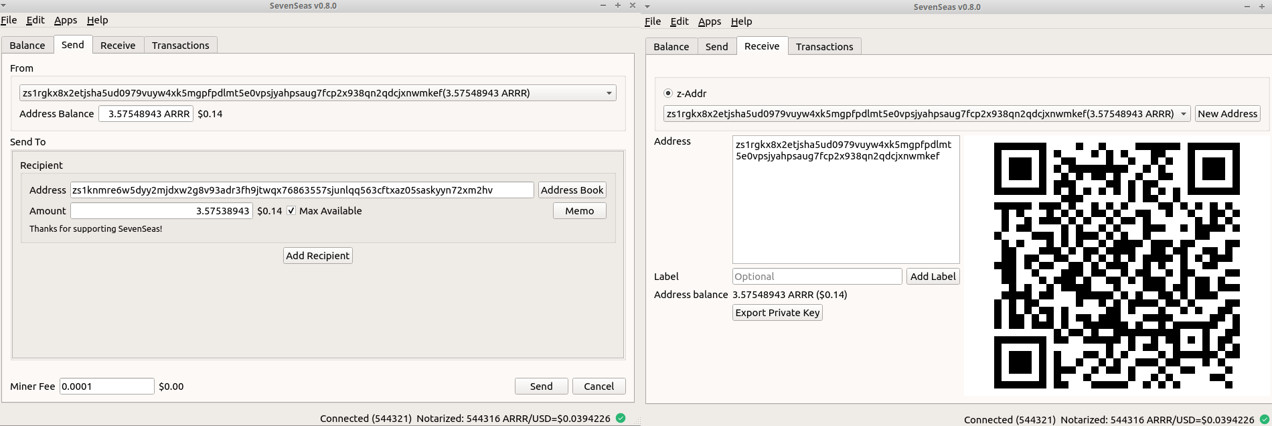The image size is (1272, 426).
Task: Open Edit menu in left window
Action: pyautogui.click(x=35, y=20)
